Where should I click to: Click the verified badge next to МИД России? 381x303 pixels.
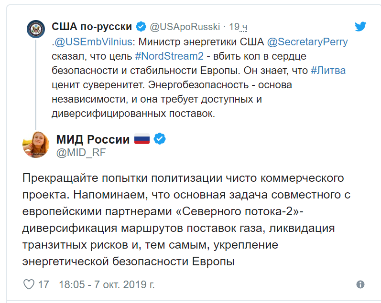click(160, 139)
